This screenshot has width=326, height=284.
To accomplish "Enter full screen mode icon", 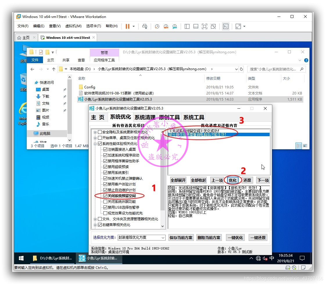I will [204, 26].
